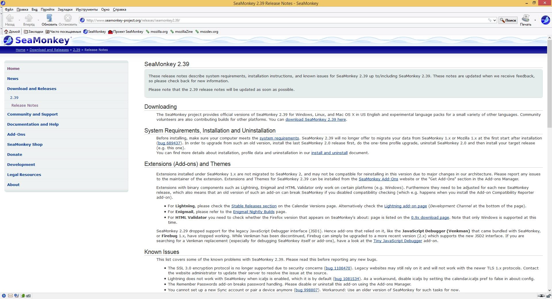Open the Файл menu

[x=9, y=9]
